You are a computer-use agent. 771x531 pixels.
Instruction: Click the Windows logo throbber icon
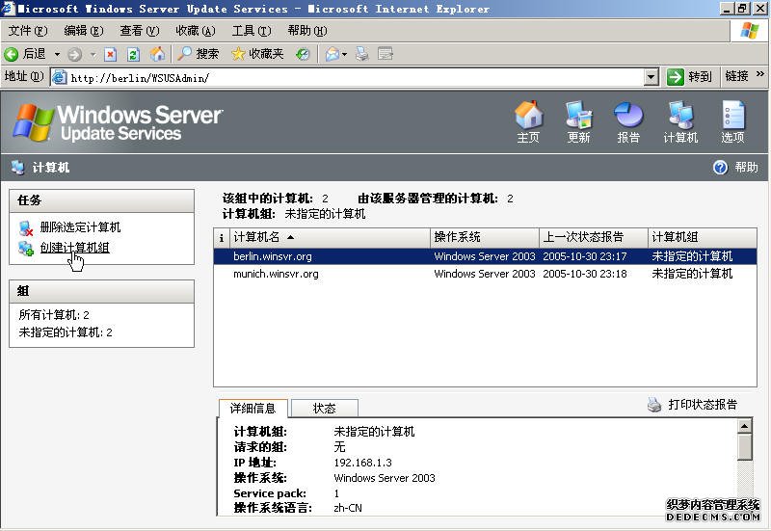750,31
